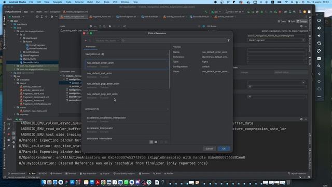Open the blankFragment destination dropdown

click(x=276, y=40)
